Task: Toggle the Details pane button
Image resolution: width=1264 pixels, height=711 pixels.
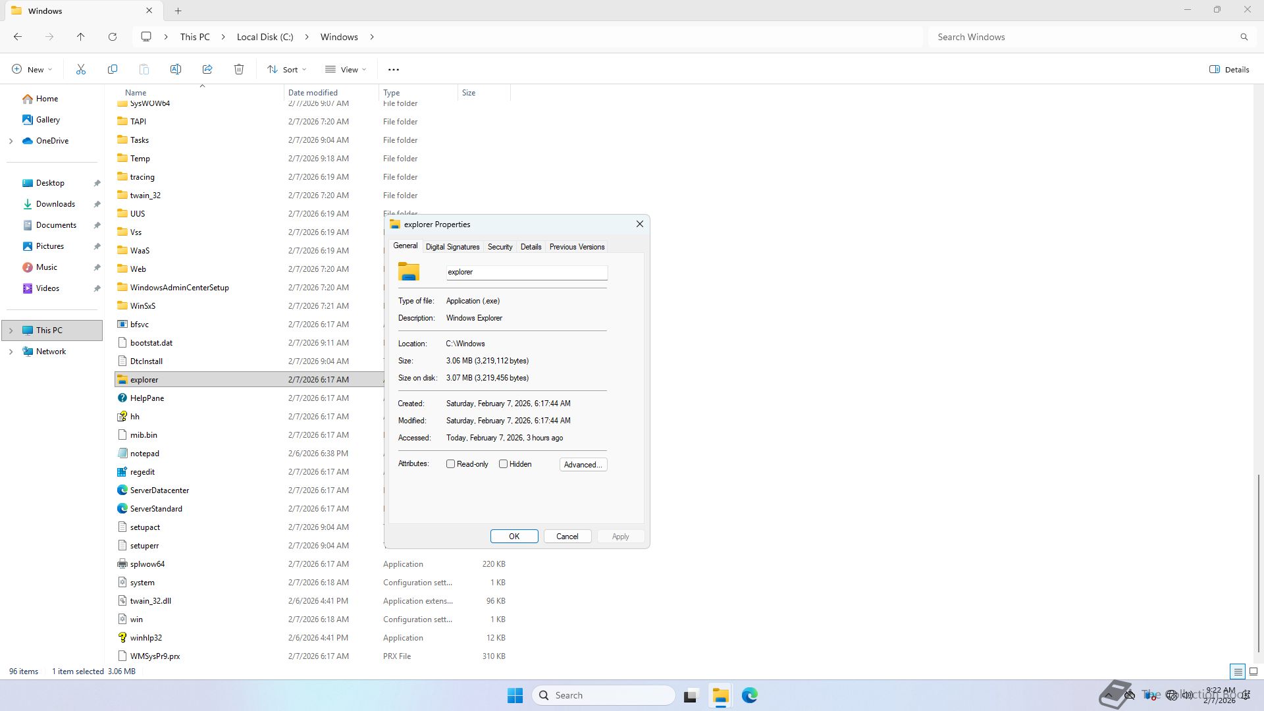Action: pyautogui.click(x=1229, y=69)
